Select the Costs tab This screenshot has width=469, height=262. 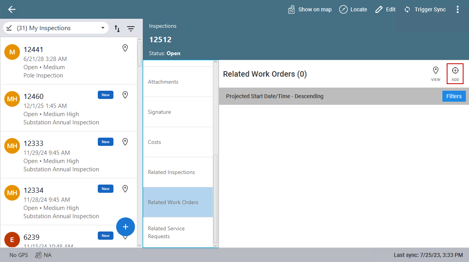(x=178, y=142)
